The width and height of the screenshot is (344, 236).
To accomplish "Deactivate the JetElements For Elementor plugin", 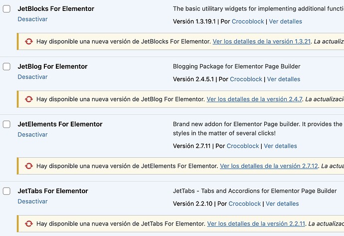I will coord(32,134).
